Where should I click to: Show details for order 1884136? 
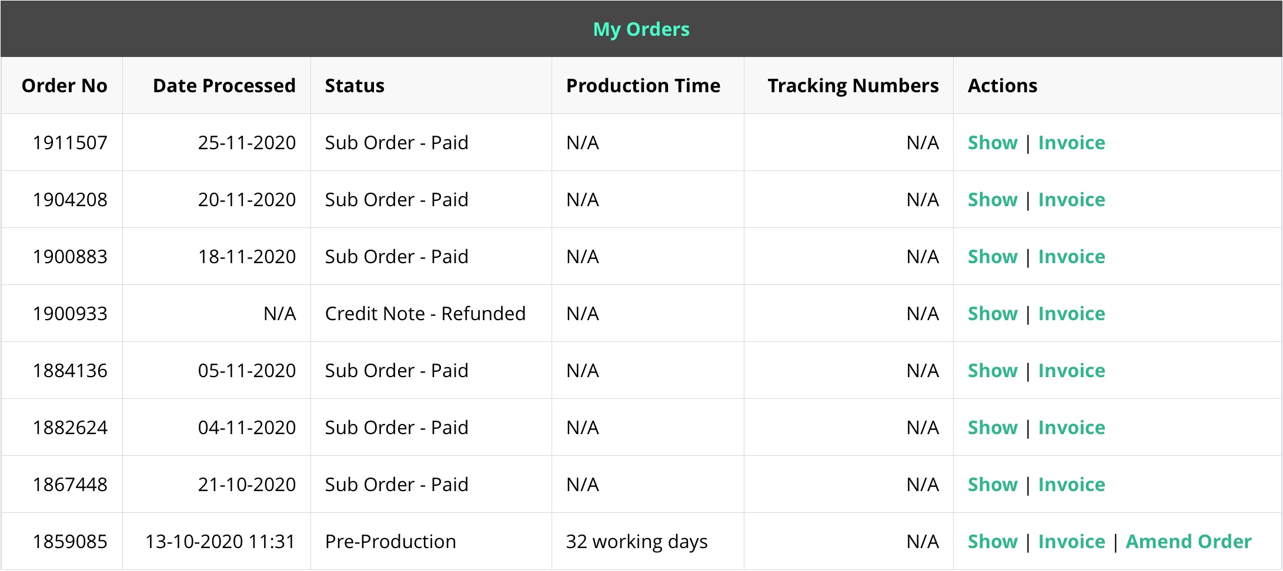coord(993,371)
